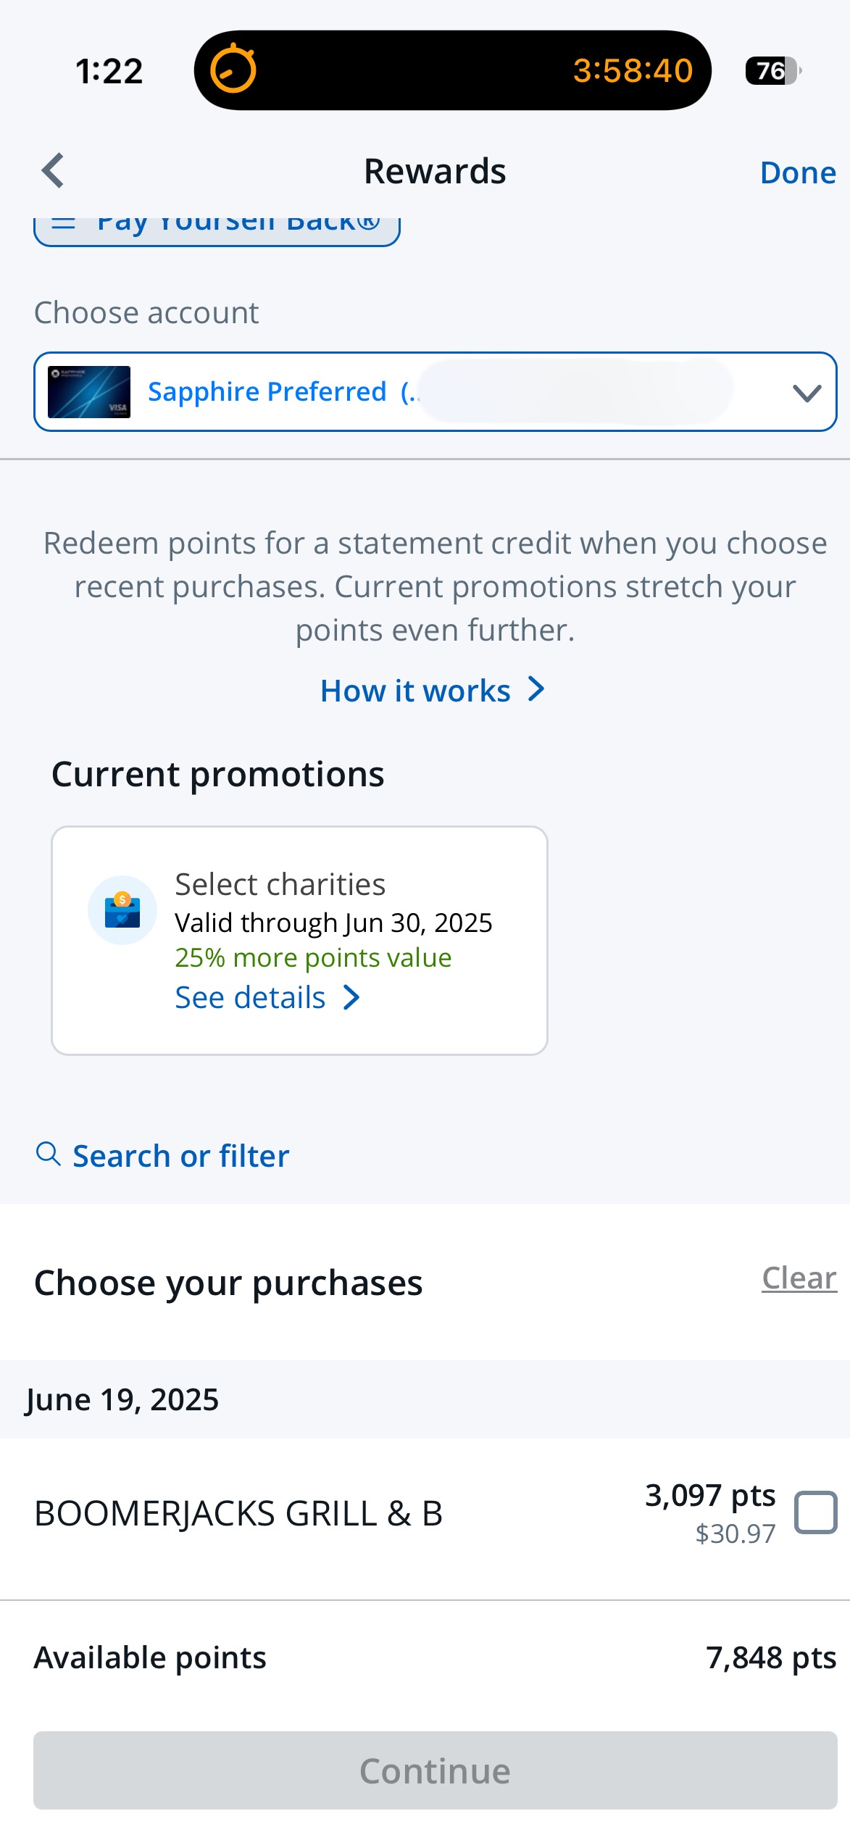Tap the Continue button
The width and height of the screenshot is (850, 1848).
(435, 1770)
